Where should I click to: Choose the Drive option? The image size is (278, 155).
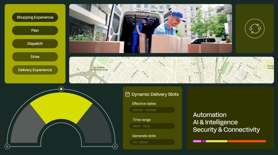coord(35,57)
